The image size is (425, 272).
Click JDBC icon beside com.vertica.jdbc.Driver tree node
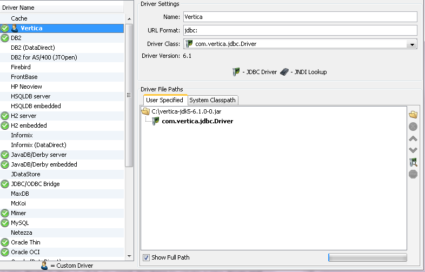coord(156,121)
